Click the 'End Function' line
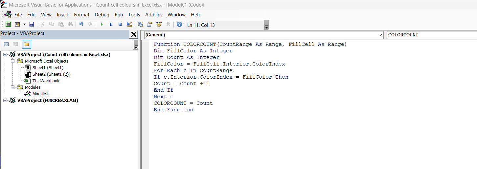The image size is (477, 169). click(173, 110)
